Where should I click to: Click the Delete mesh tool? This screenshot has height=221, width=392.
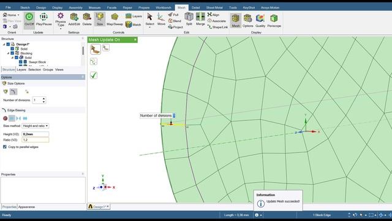pyautogui.click(x=87, y=19)
